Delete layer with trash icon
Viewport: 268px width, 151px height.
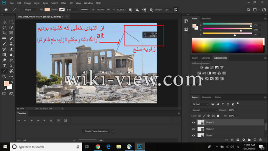[x=260, y=140]
